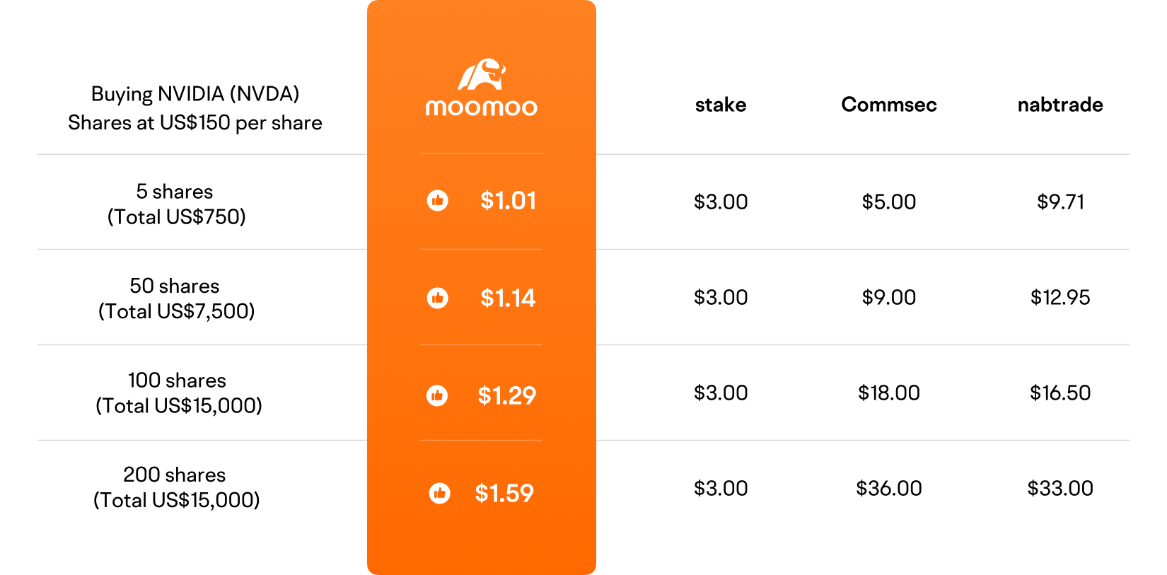The height and width of the screenshot is (575, 1167).
Task: Click the thumbs-up icon beside $1.01
Action: click(438, 201)
